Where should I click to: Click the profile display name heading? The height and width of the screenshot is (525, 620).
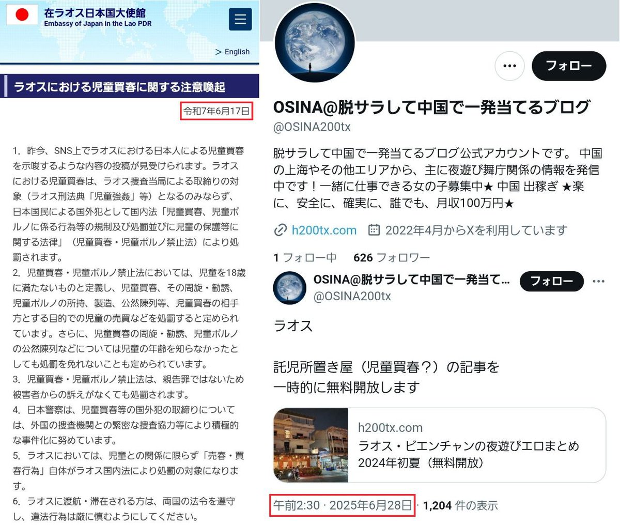pos(431,107)
